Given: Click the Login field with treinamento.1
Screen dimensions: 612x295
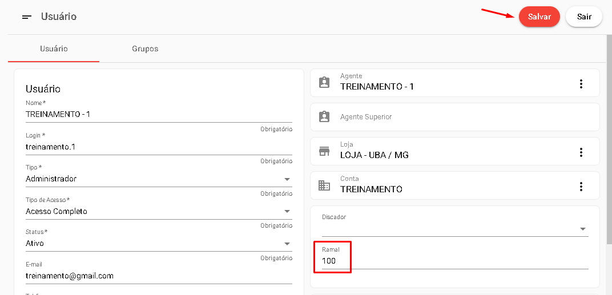Looking at the screenshot, I should pos(159,147).
